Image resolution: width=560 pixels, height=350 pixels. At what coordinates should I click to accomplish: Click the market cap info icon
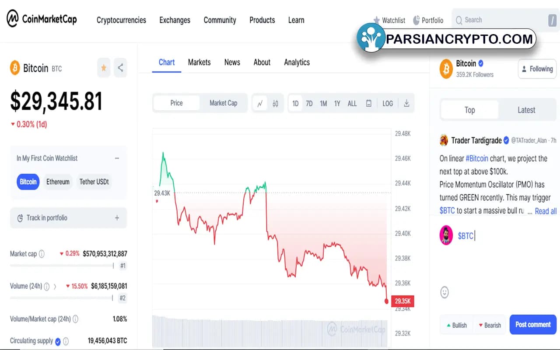pyautogui.click(x=42, y=254)
